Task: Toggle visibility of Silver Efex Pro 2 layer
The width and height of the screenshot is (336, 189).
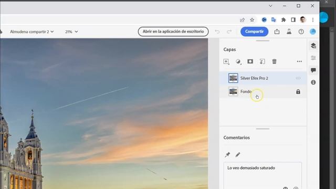Action: point(298,78)
